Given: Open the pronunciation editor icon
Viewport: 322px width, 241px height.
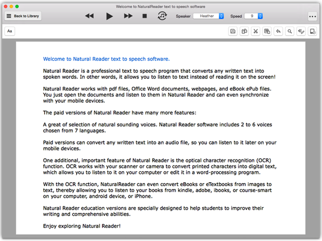Looking at the screenshot, I should point(301,31).
